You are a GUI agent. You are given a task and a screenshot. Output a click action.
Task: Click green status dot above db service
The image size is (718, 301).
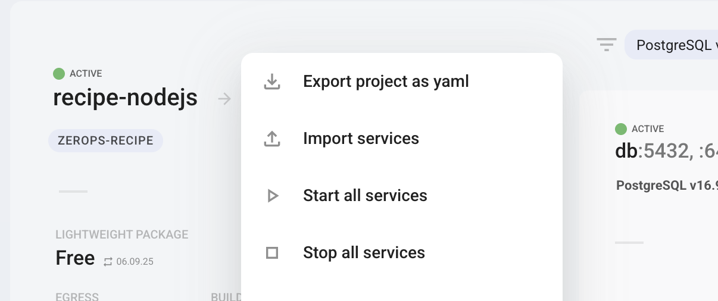pos(621,128)
